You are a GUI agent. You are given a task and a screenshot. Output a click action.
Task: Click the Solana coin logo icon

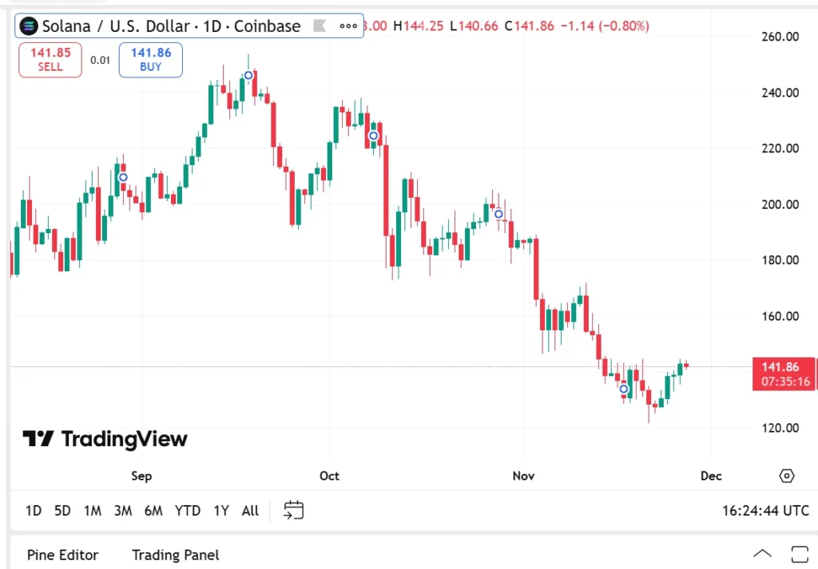(x=29, y=26)
